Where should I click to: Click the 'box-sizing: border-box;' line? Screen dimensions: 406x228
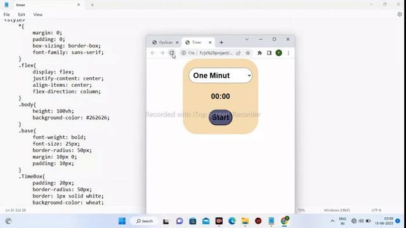(x=67, y=46)
